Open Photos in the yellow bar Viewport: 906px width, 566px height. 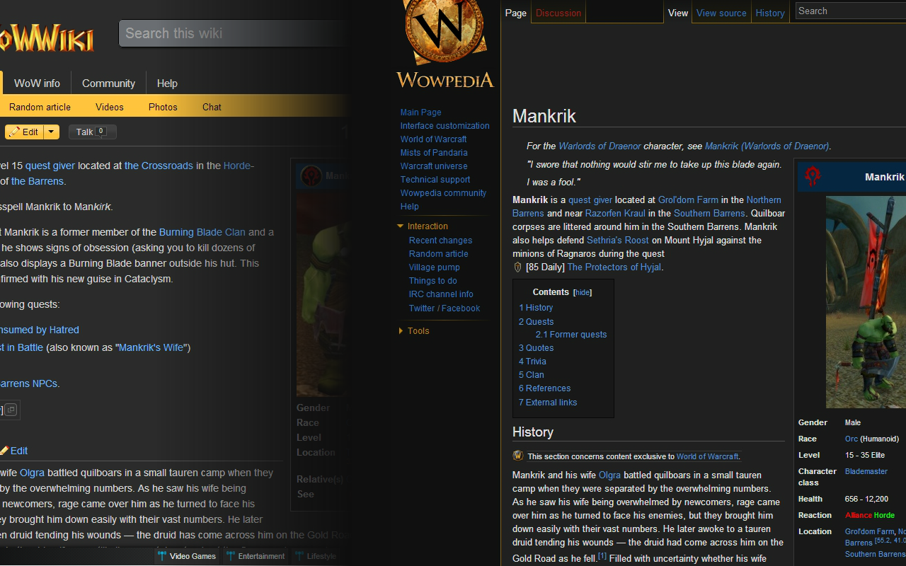tap(163, 107)
